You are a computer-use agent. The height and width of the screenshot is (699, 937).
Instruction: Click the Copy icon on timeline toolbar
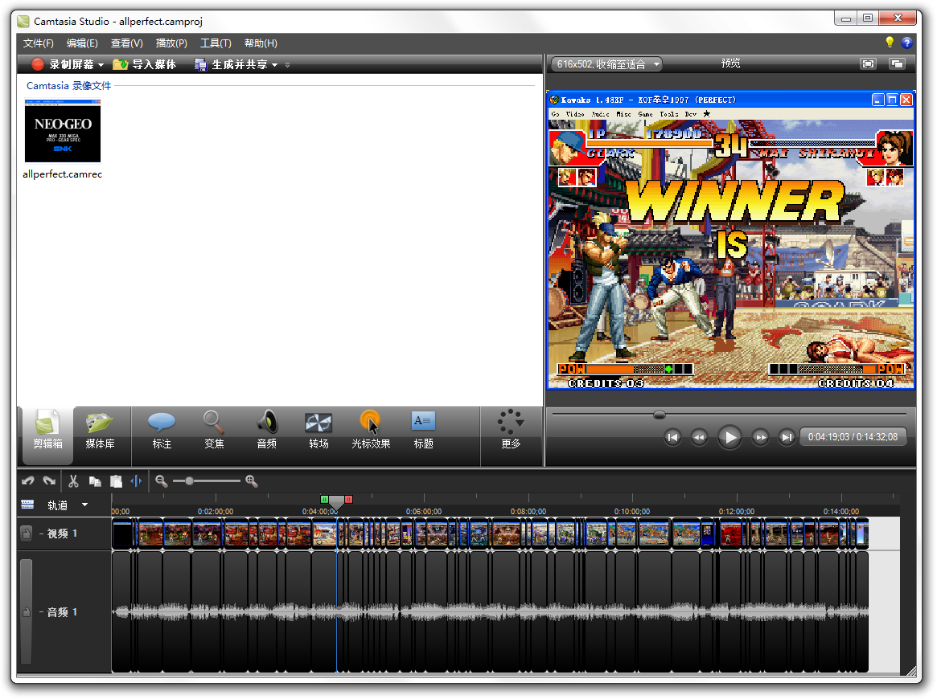(94, 481)
